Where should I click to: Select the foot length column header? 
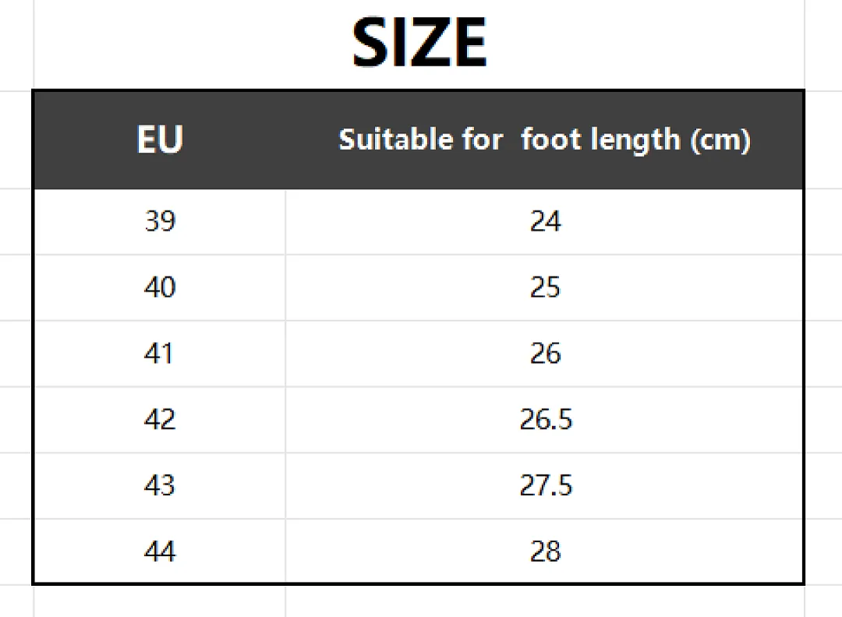click(544, 139)
